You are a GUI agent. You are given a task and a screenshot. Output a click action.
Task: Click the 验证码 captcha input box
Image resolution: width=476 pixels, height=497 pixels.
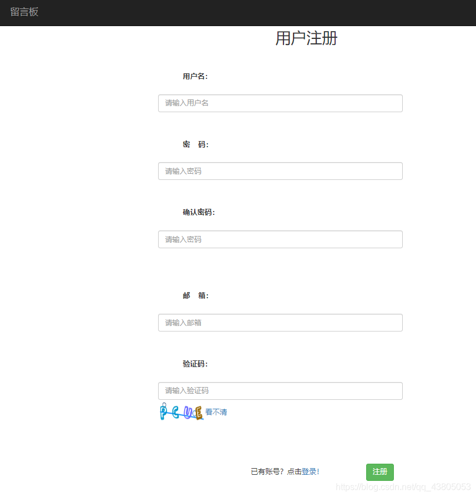click(280, 391)
